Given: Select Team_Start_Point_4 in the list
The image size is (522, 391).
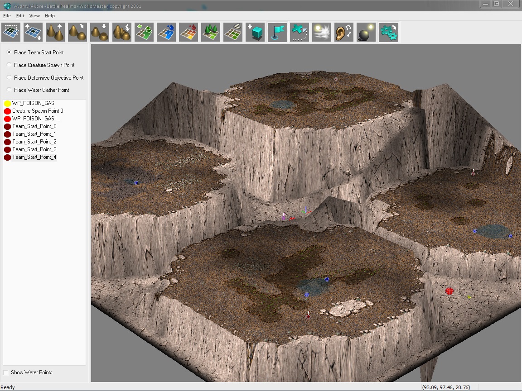Looking at the screenshot, I should (34, 157).
